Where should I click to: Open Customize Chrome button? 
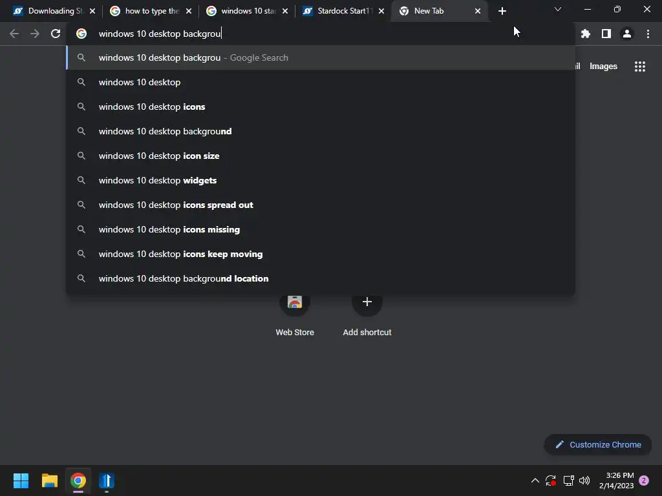pos(598,444)
